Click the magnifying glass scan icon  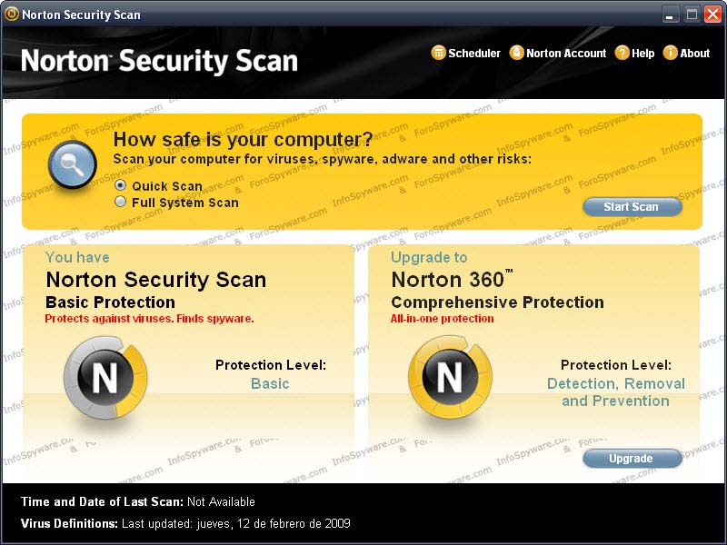72,164
